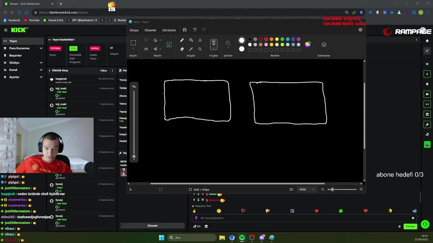Open the Elwind | Kick bookmark
This screenshot has width=433, height=243.
(x=53, y=20)
